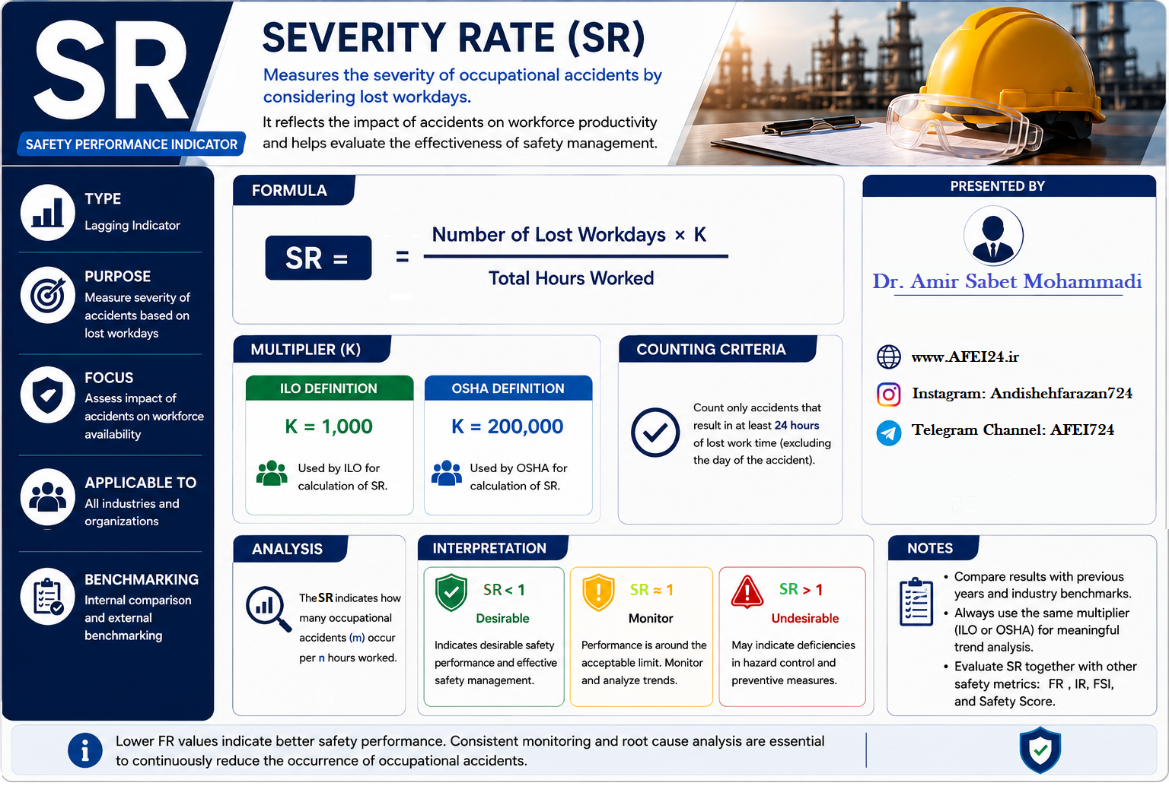Viewport: 1169px width, 786px height.
Task: Click the Telegram channel icon
Action: coord(888,433)
